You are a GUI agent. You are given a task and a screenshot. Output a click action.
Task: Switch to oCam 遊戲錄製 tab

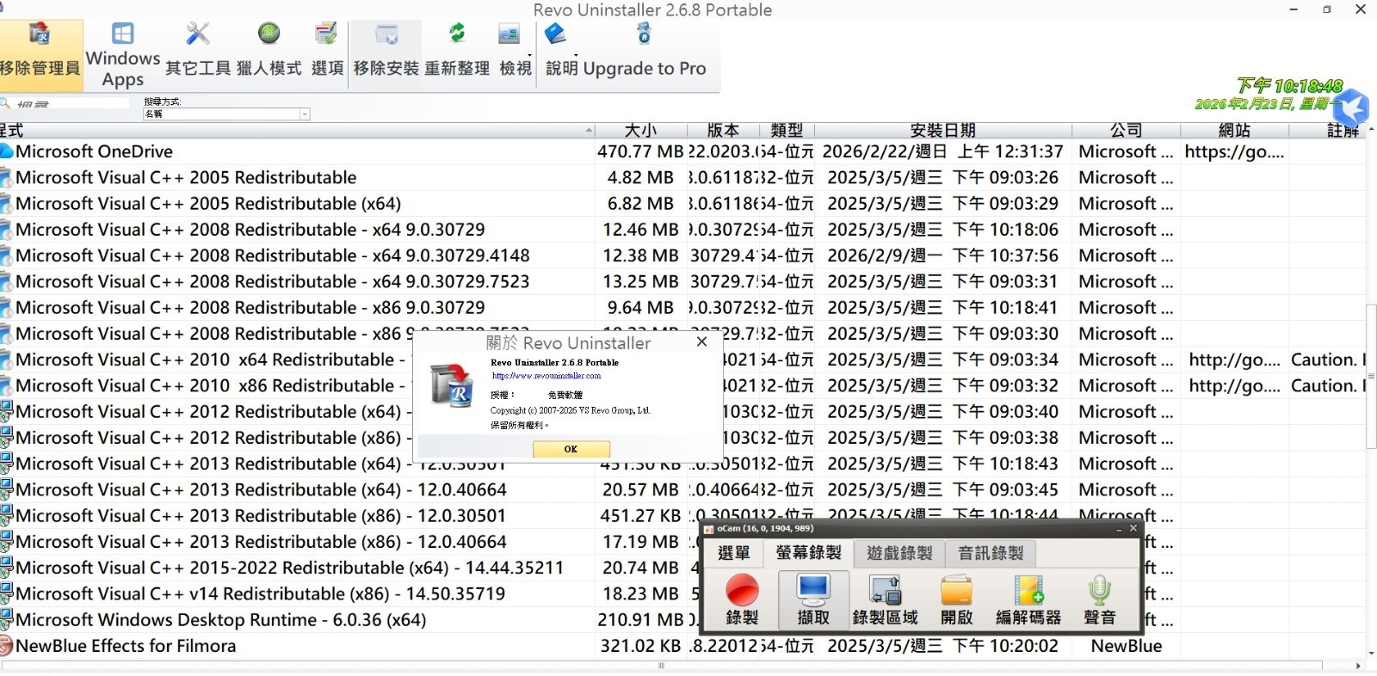pyautogui.click(x=899, y=553)
